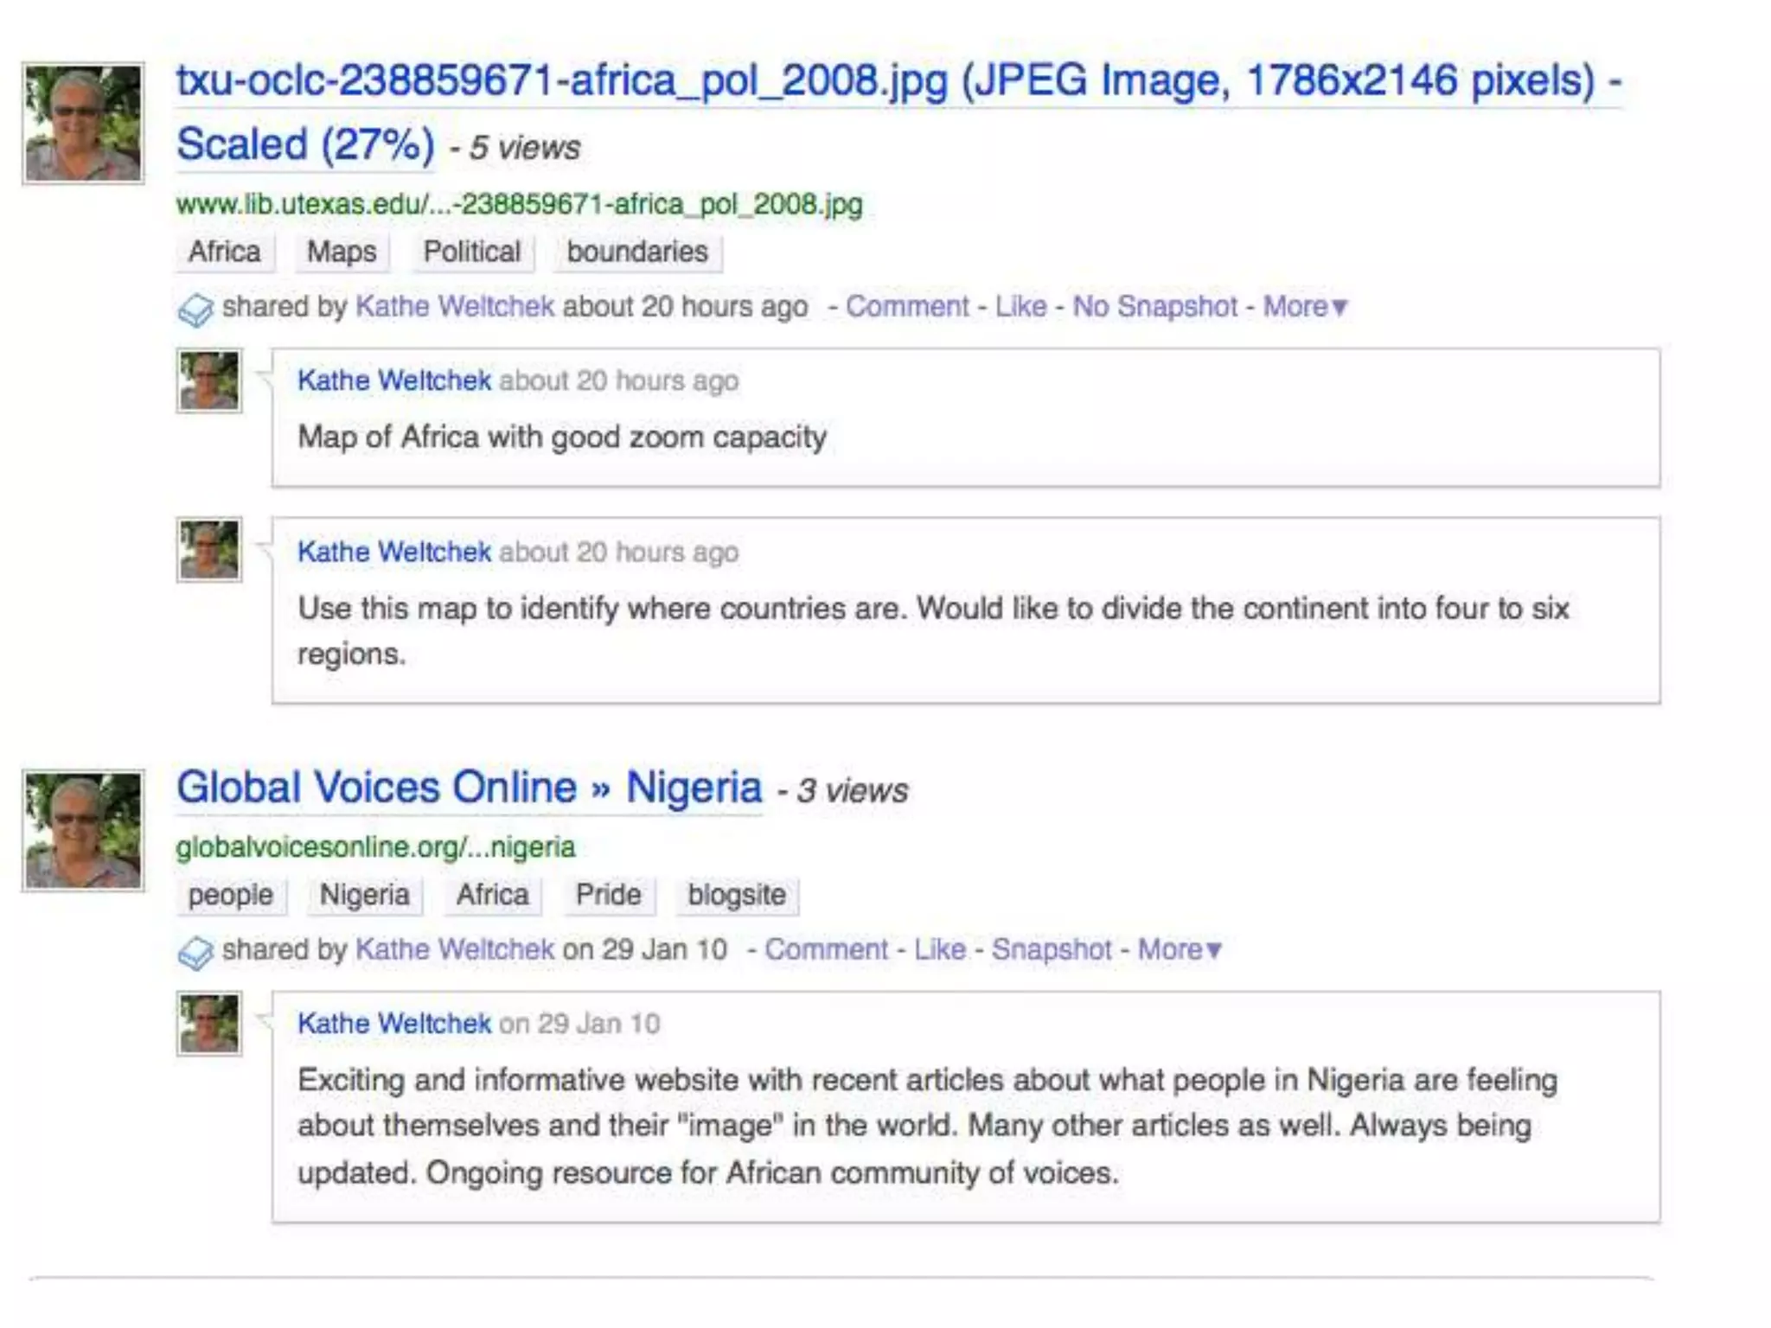Click small avatar on 'Map of Africa' comment
Image resolution: width=1771 pixels, height=1328 pixels.
coord(209,380)
